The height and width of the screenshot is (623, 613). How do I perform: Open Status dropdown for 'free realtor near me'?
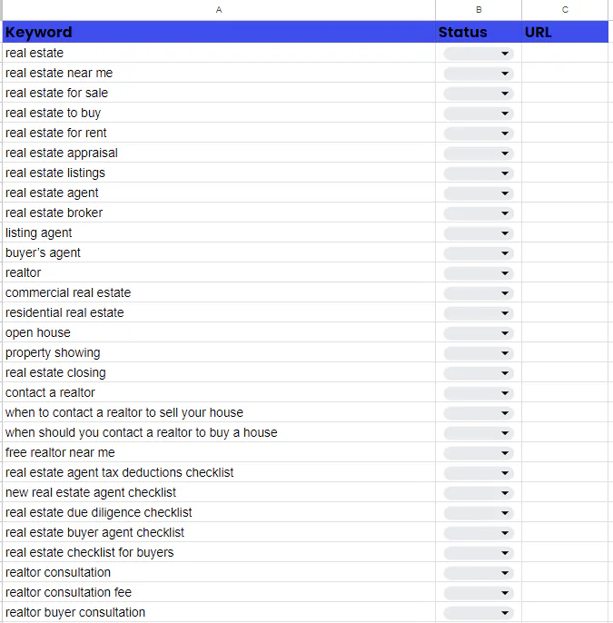click(x=479, y=453)
